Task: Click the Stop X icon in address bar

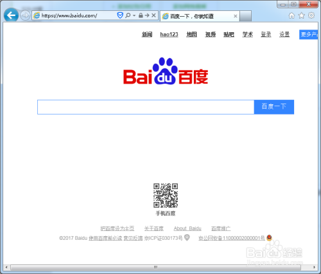Action: coord(153,15)
